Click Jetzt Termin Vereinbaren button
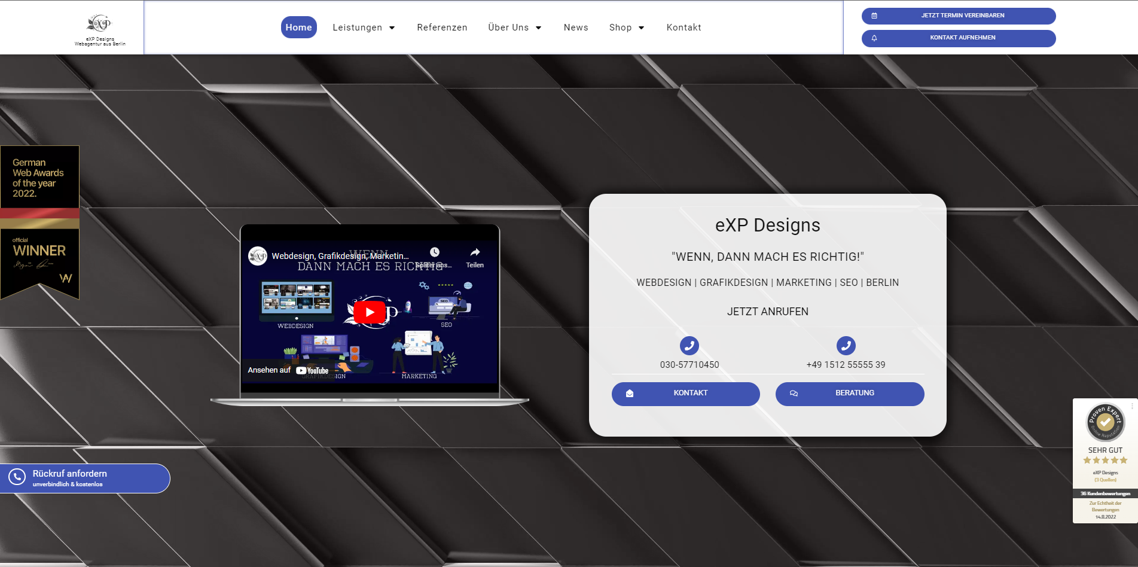1138x567 pixels. coord(959,16)
